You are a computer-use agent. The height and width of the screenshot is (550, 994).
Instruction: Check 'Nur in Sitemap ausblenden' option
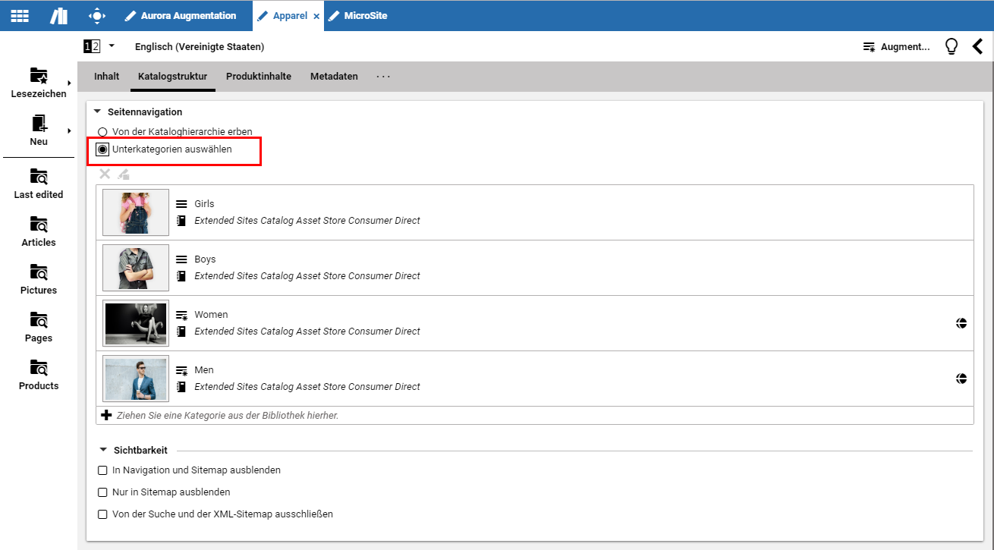coord(102,492)
